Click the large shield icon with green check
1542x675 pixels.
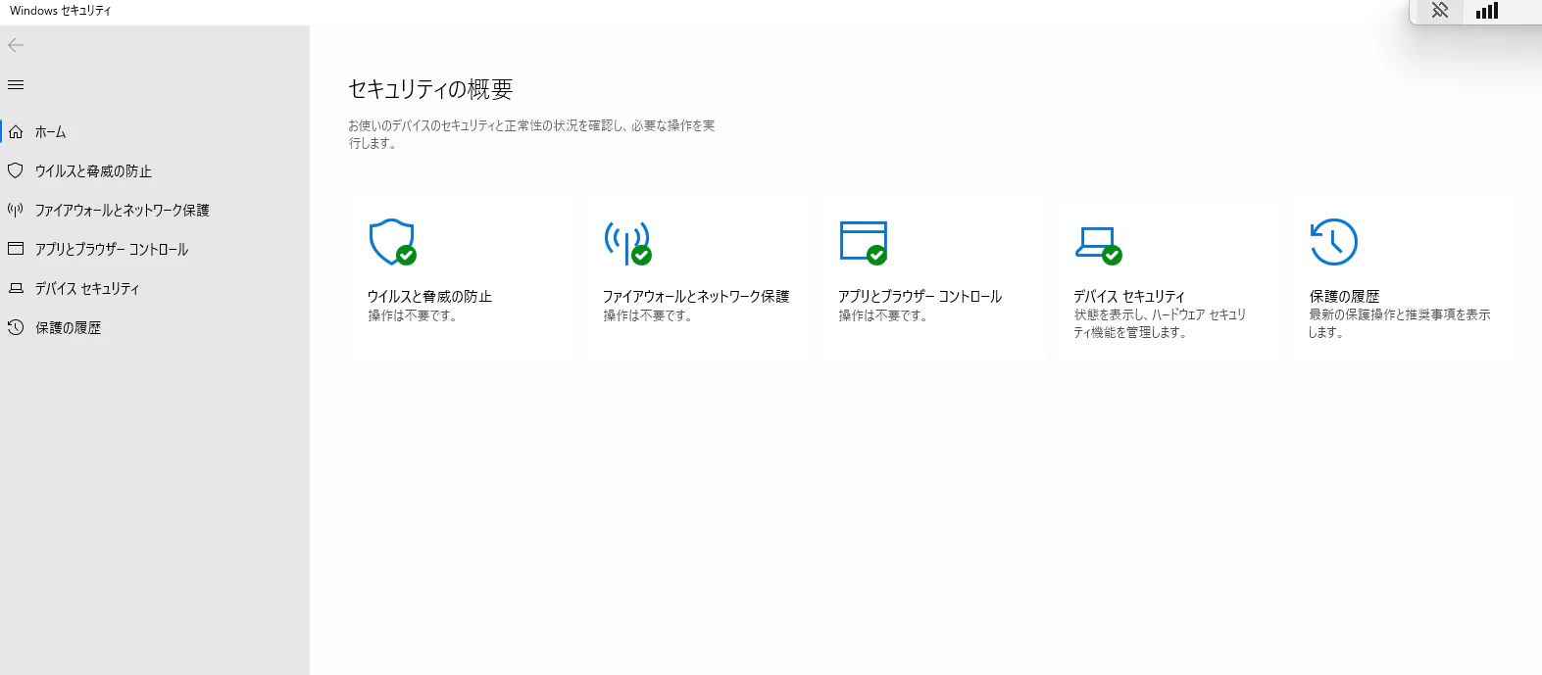tap(393, 242)
